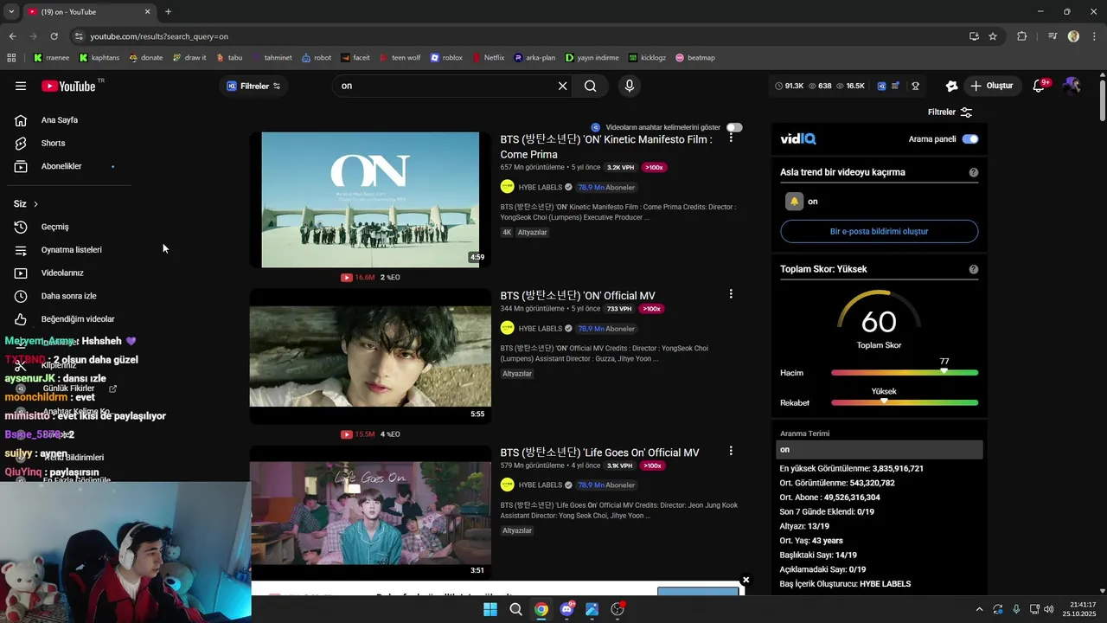Open the Netflix bookmark
Screen dimensions: 1107x623
pos(489,58)
